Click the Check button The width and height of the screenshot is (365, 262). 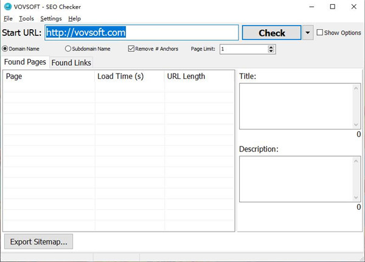tap(271, 33)
